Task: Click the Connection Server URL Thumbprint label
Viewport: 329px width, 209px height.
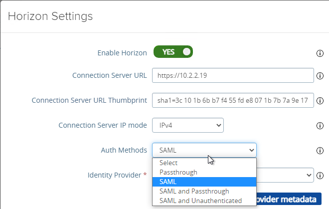Action: click(89, 100)
